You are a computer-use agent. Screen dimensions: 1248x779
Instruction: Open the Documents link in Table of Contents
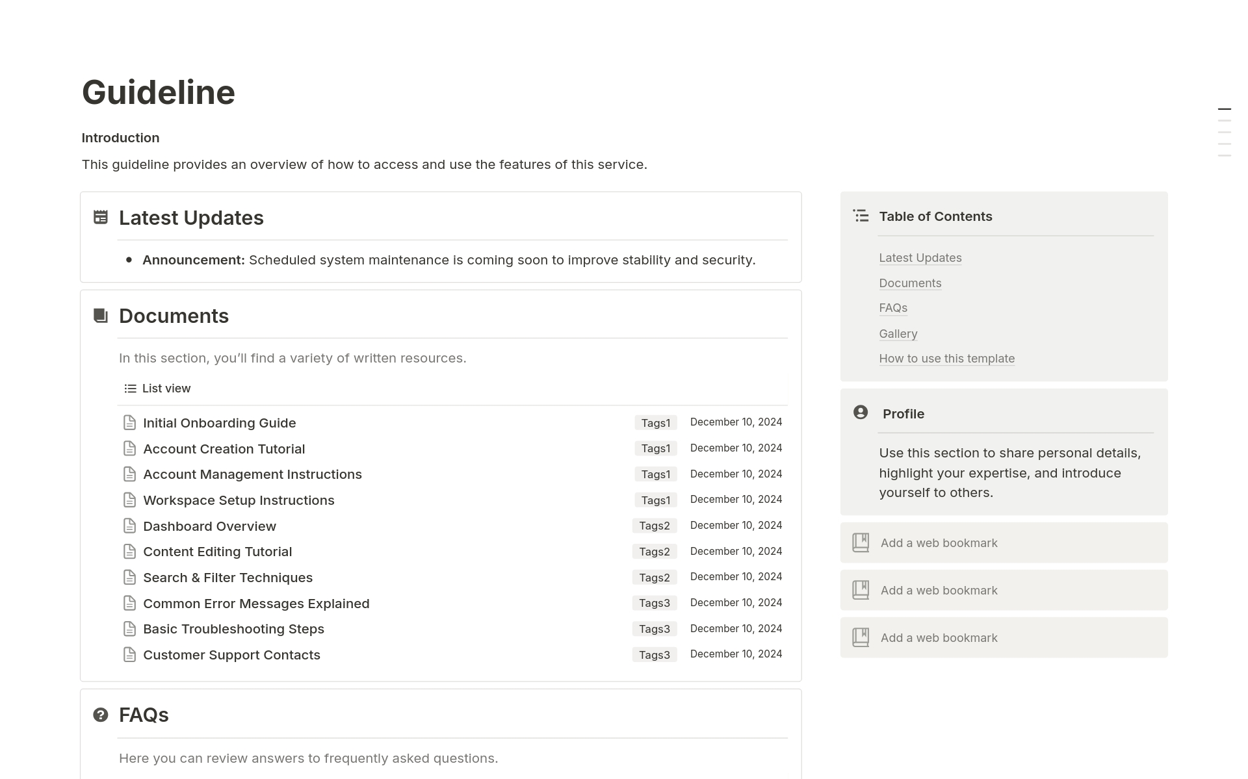[x=910, y=283]
